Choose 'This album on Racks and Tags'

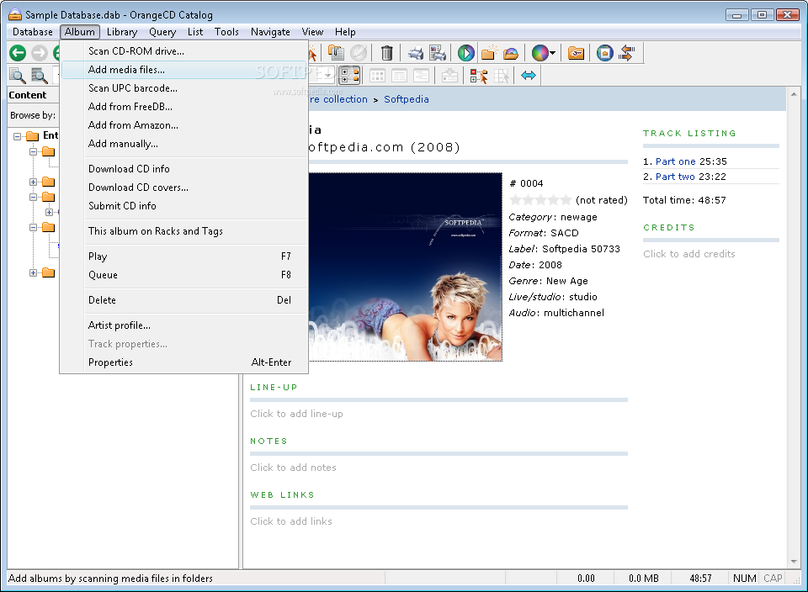click(x=184, y=231)
